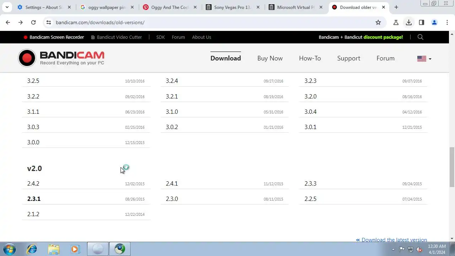Switch to Settings – About tab
This screenshot has height=256, width=455.
(44, 7)
